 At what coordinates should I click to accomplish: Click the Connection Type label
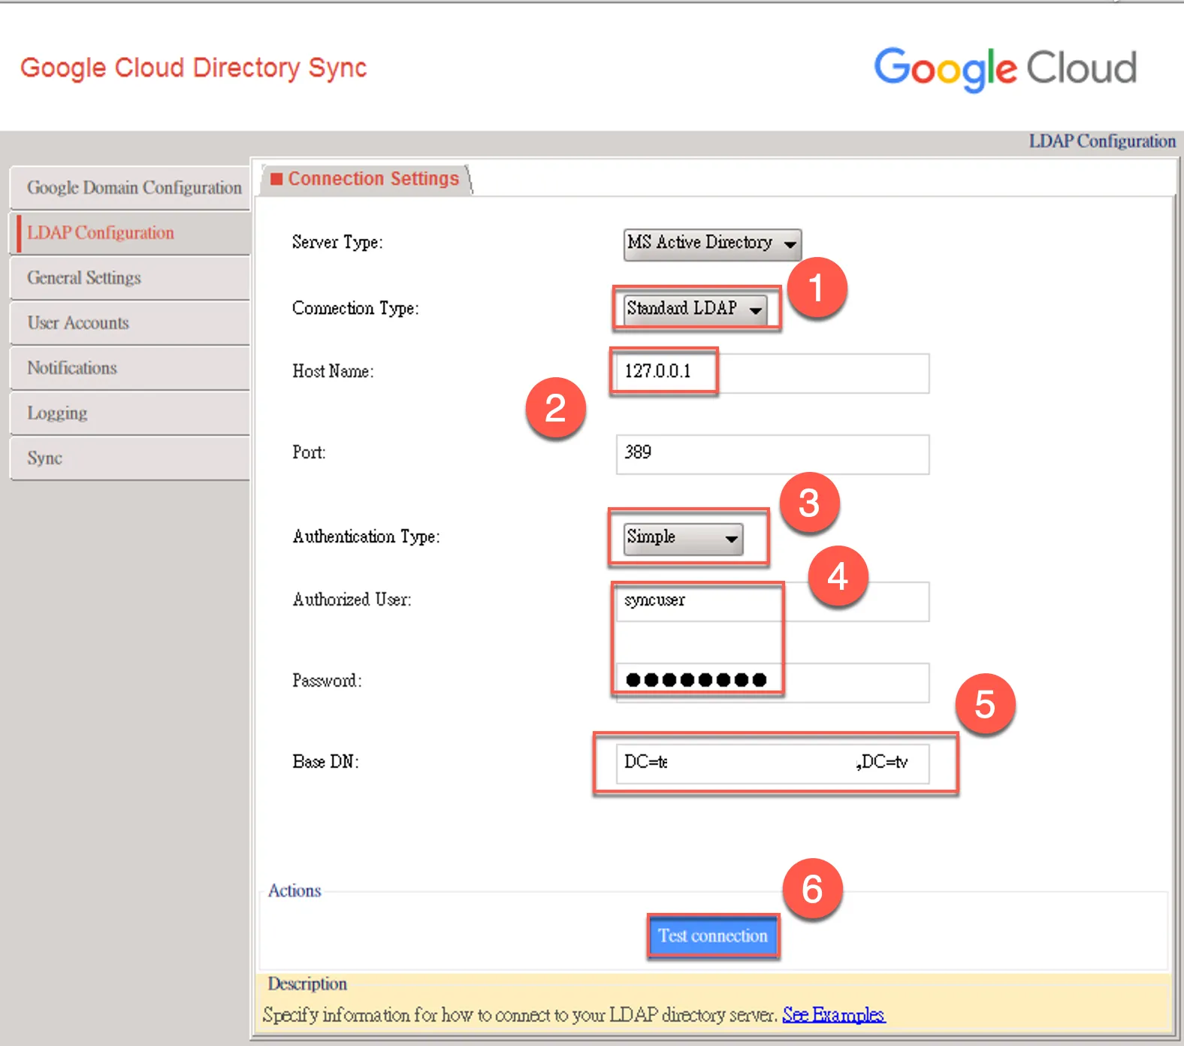[355, 309]
